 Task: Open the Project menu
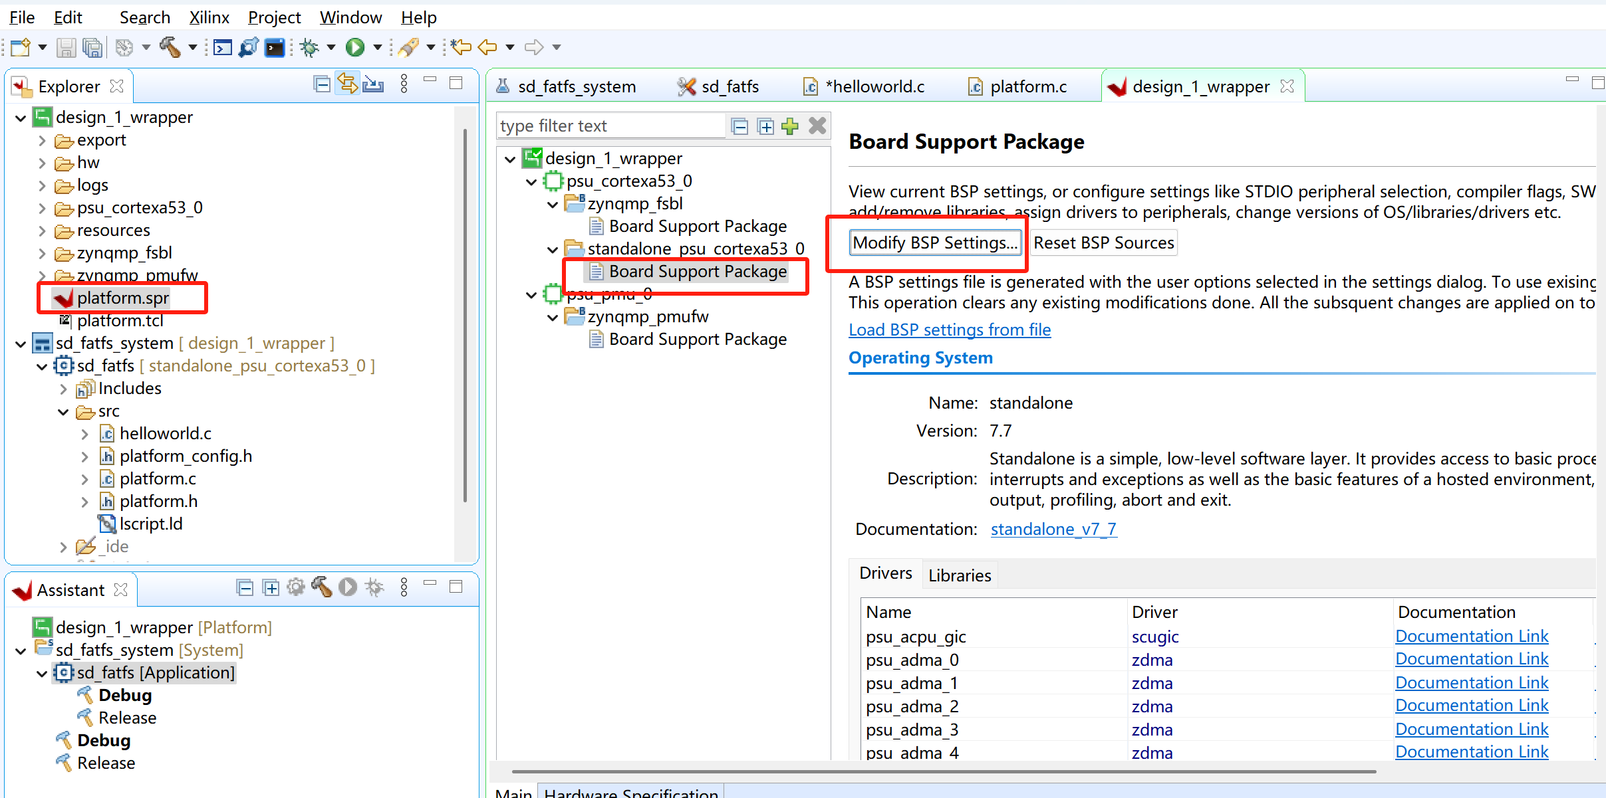point(274,18)
